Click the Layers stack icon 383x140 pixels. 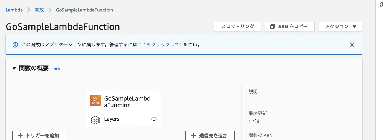[x=95, y=120]
